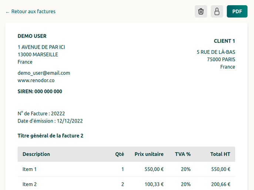Export the invoice with the PDF button

click(x=237, y=11)
